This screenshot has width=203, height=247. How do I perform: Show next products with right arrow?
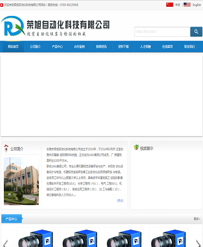pyautogui.click(x=198, y=244)
